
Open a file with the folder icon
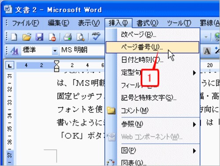pos(27,37)
